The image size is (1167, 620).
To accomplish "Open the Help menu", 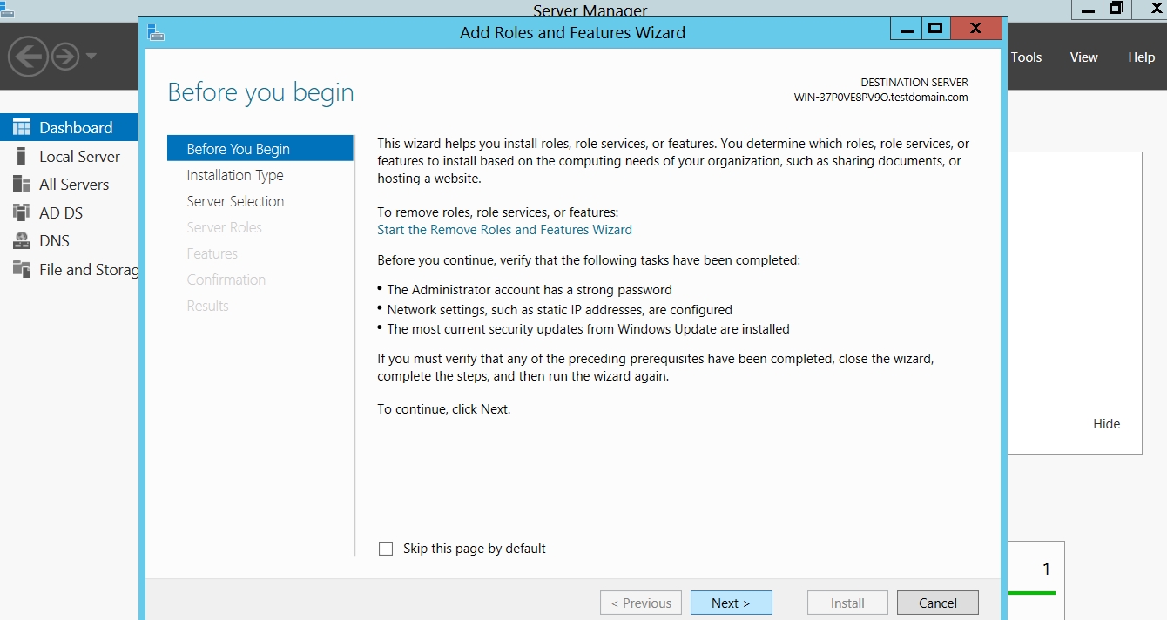I will [x=1141, y=57].
